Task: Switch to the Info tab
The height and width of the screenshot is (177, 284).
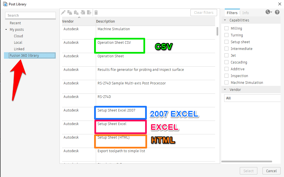Action: tap(245, 13)
